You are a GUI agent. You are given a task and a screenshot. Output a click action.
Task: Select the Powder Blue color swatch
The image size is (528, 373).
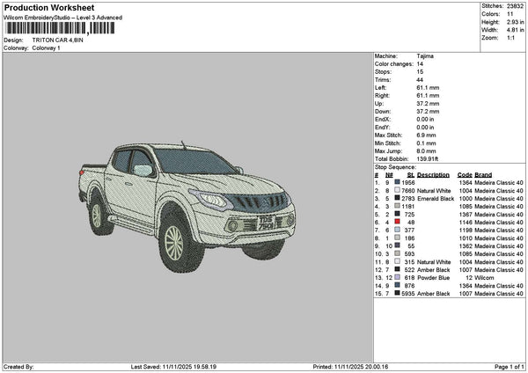tap(398, 277)
